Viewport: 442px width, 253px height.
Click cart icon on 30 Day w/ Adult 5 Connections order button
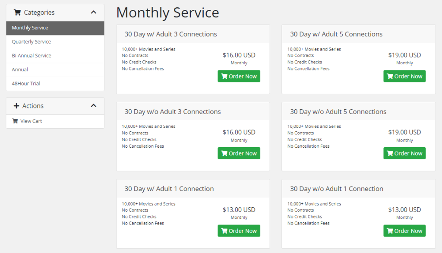pyautogui.click(x=390, y=76)
